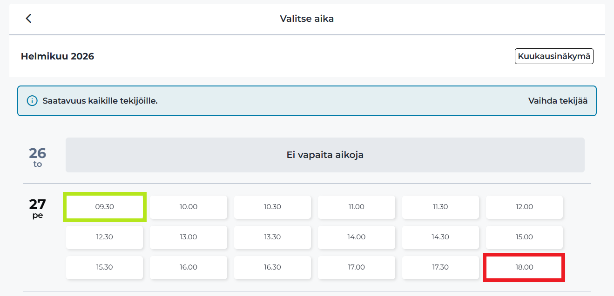Click day 27 pe label
Viewport: 614px width, 296px height.
pos(38,208)
